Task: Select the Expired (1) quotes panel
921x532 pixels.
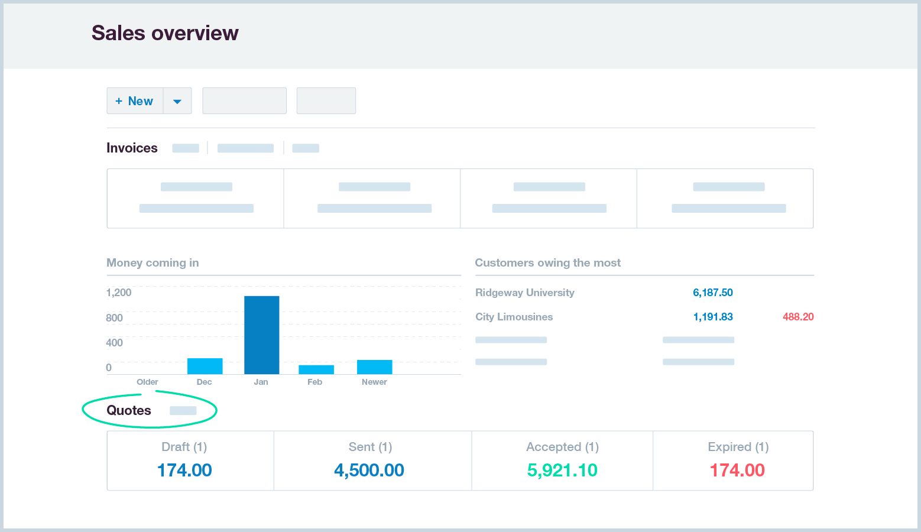Action: (737, 461)
